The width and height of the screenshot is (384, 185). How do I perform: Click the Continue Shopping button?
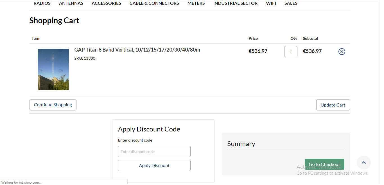tap(53, 105)
